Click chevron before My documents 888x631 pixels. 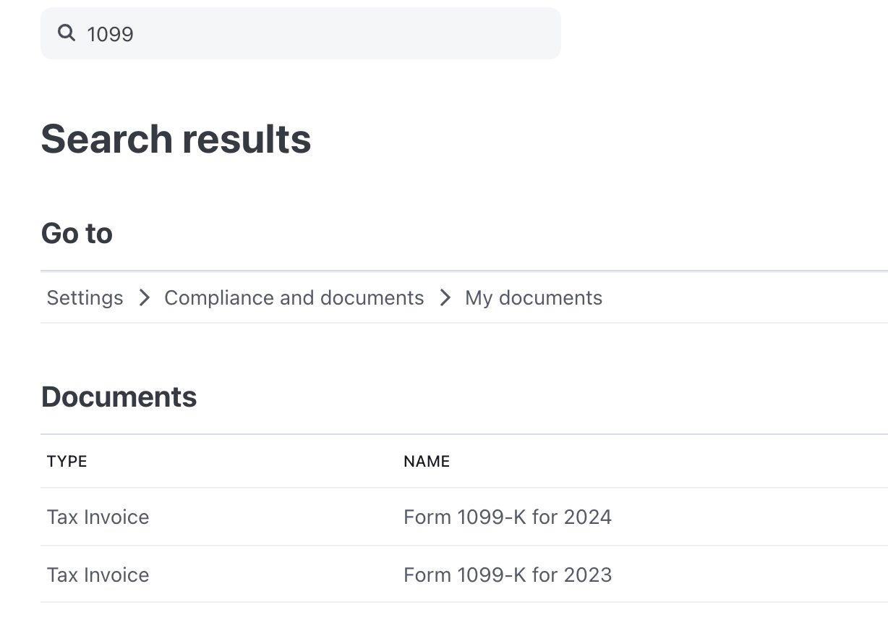click(445, 297)
